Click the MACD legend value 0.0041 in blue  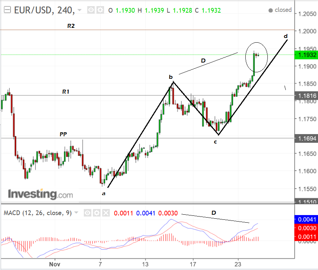click(x=146, y=213)
